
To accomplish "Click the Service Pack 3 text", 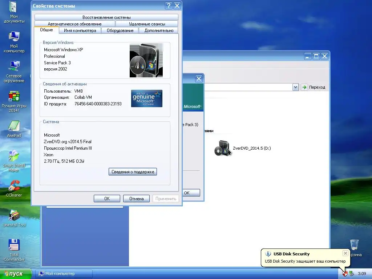I will tap(57, 62).
